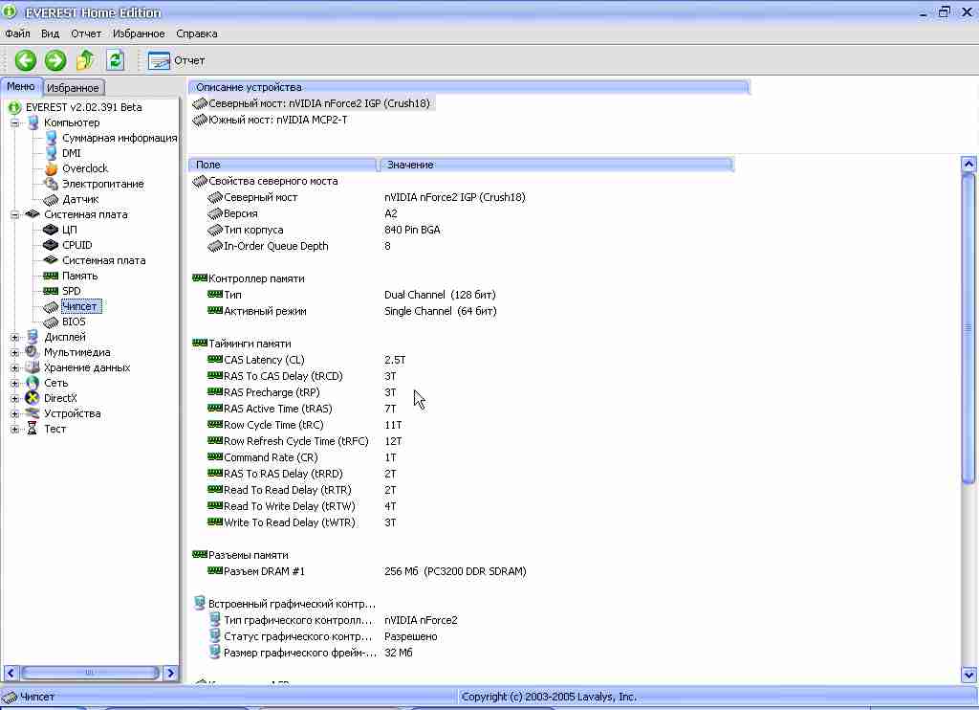The height and width of the screenshot is (710, 979).
Task: Expand the Мультимедиа tree branch
Action: pyautogui.click(x=14, y=352)
